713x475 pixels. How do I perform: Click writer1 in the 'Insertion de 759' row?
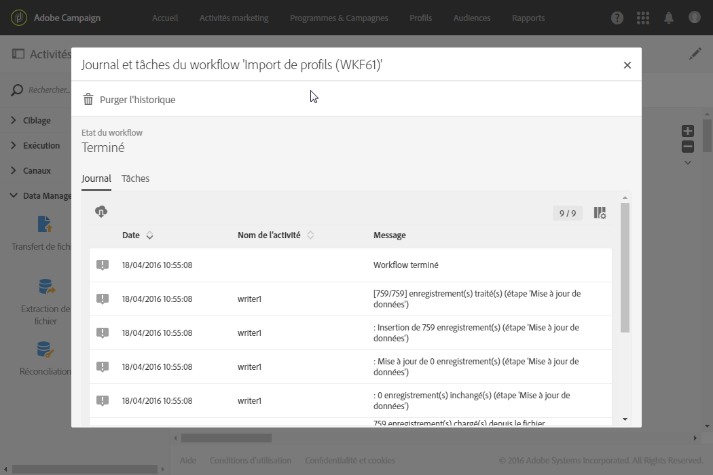click(249, 332)
